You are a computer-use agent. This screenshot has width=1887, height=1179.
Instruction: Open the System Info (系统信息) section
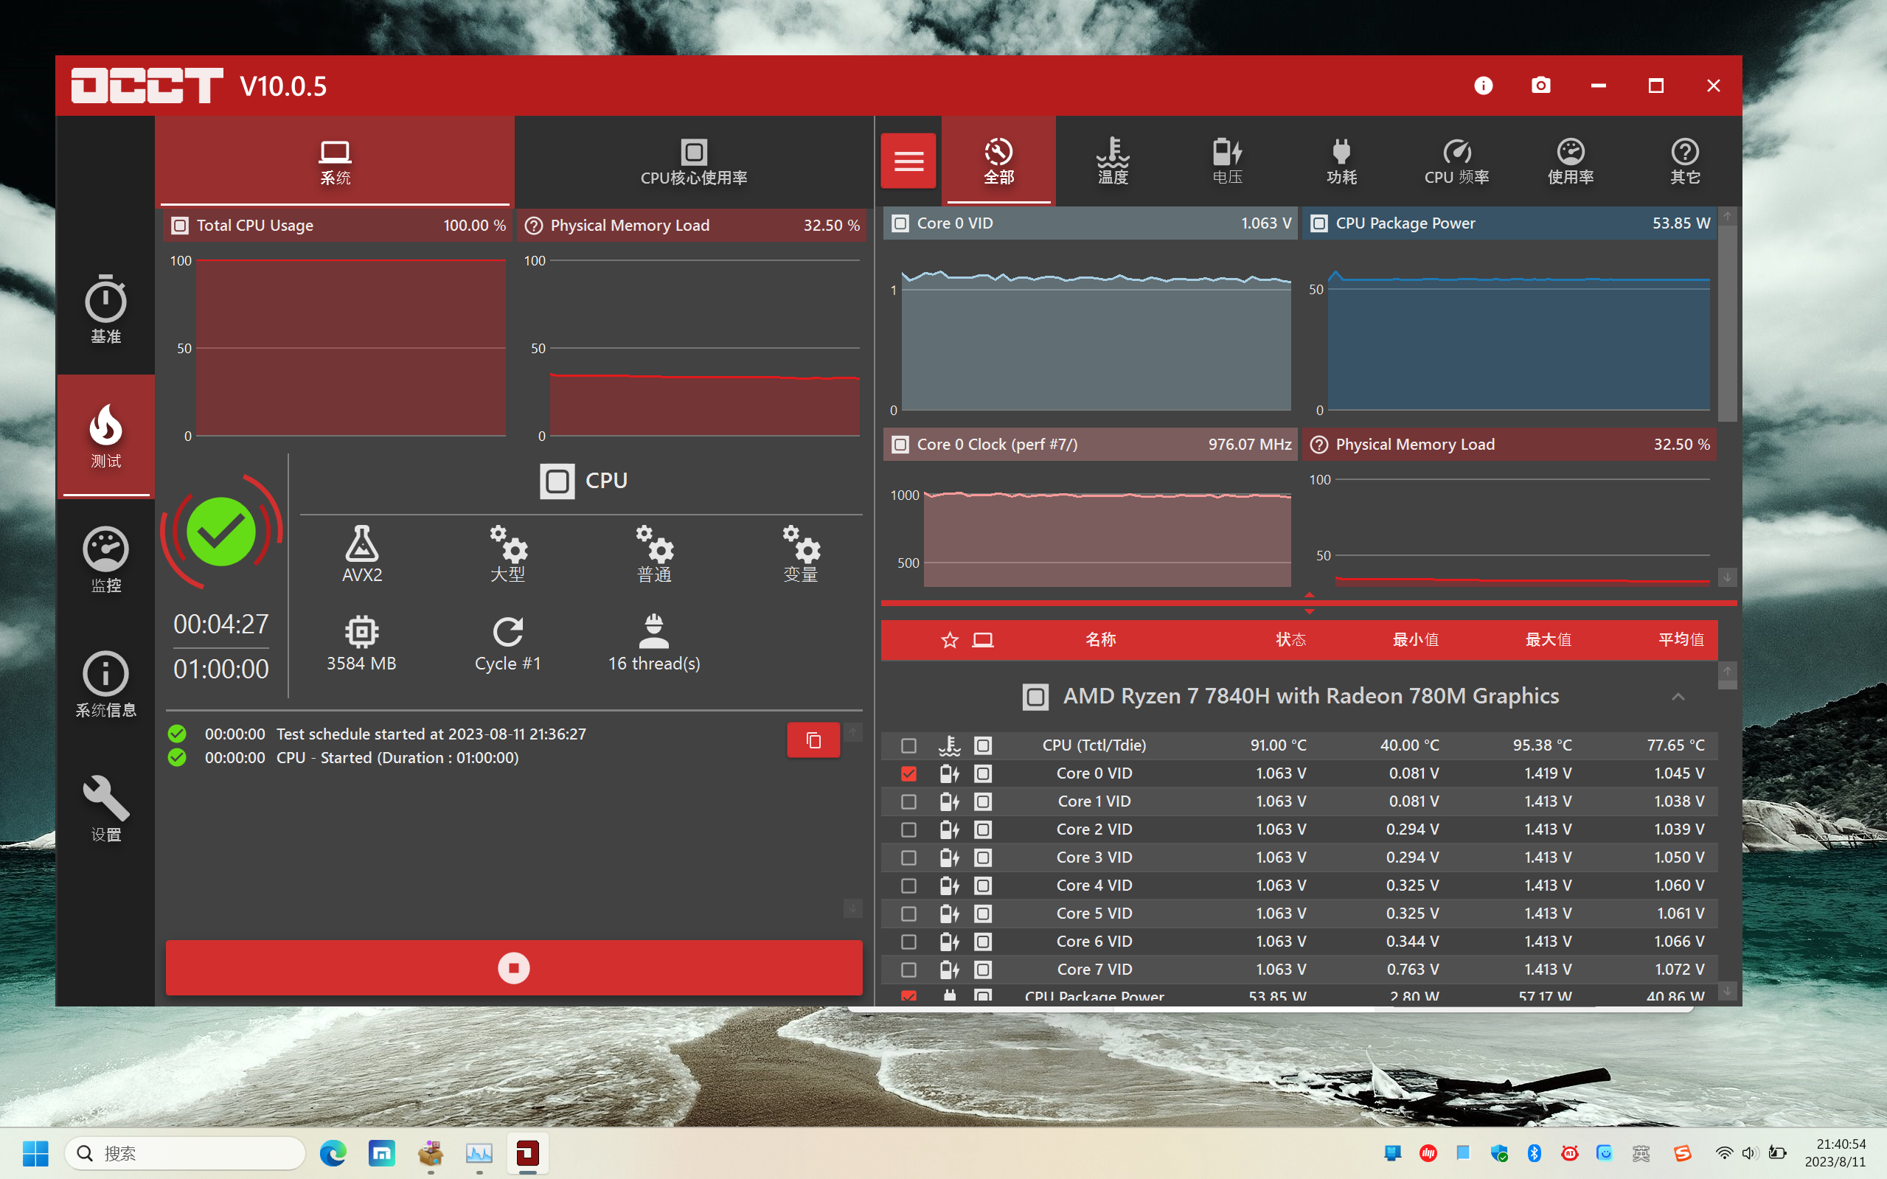pyautogui.click(x=105, y=684)
